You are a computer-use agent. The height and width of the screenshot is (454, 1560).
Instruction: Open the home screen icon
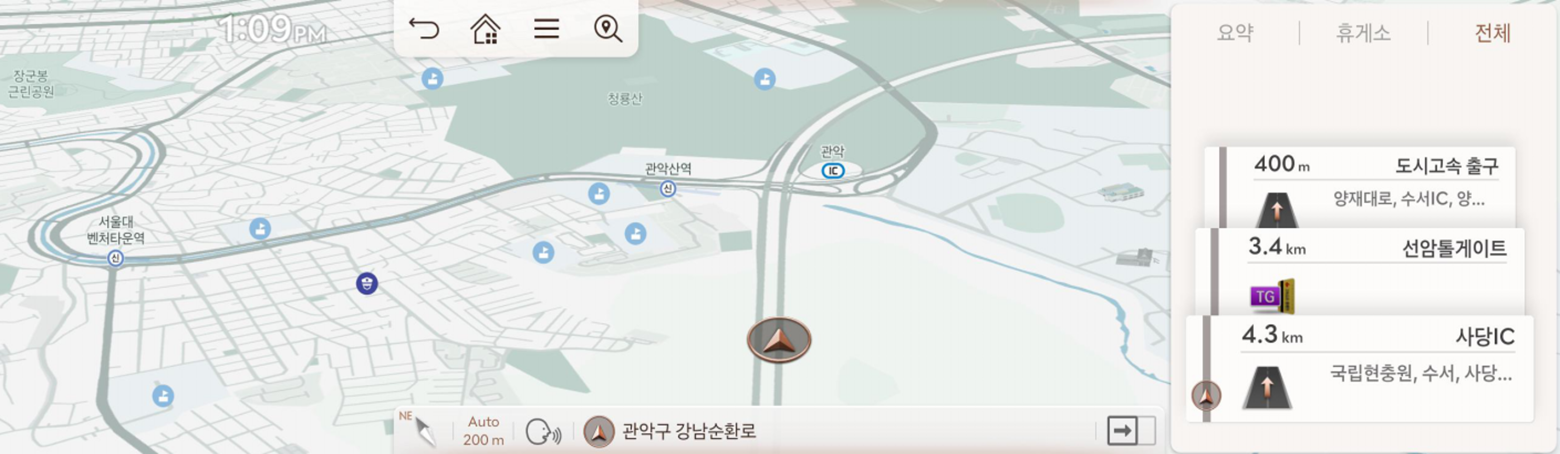[485, 28]
